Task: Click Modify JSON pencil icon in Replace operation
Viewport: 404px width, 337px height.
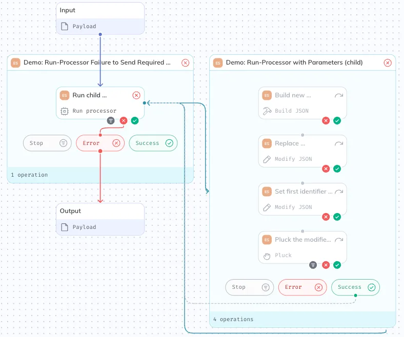Action: click(267, 159)
